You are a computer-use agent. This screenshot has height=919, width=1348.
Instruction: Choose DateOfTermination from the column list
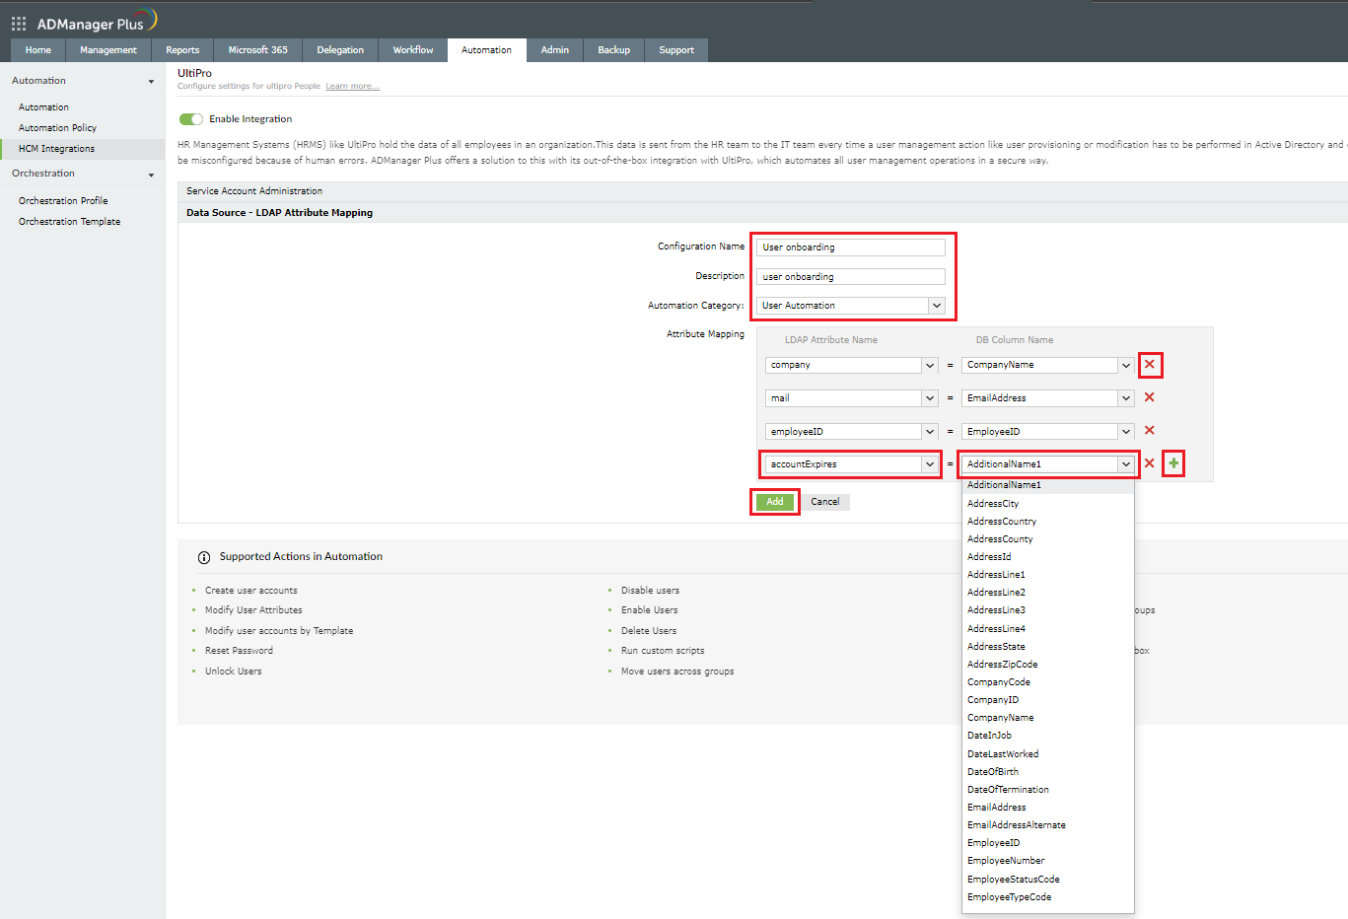tap(1008, 790)
